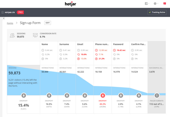Click the hotjar logo
Viewport: 170px width, 117px height.
click(71, 4)
